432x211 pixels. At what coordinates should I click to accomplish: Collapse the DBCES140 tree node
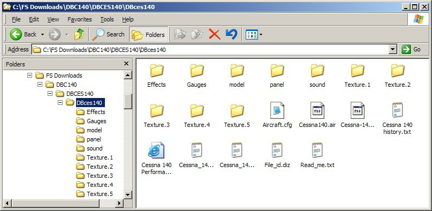point(50,93)
